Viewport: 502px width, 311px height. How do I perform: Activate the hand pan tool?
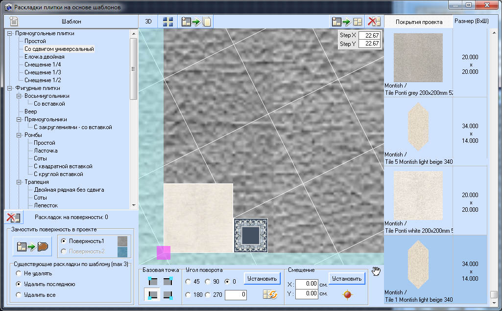[x=376, y=271]
